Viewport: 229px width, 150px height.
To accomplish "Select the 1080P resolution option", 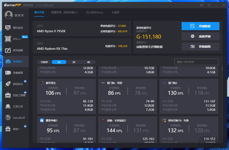I will click(x=44, y=62).
